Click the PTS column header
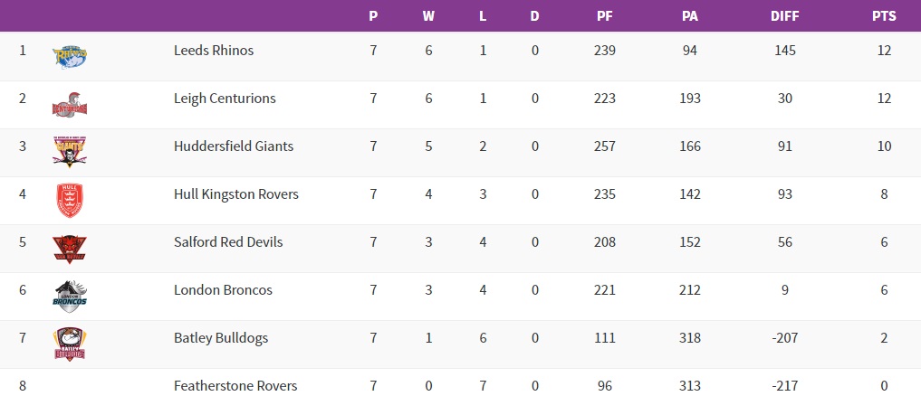 [x=884, y=16]
